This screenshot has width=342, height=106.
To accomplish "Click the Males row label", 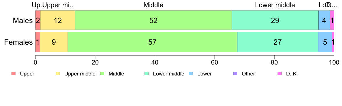I will [23, 20].
